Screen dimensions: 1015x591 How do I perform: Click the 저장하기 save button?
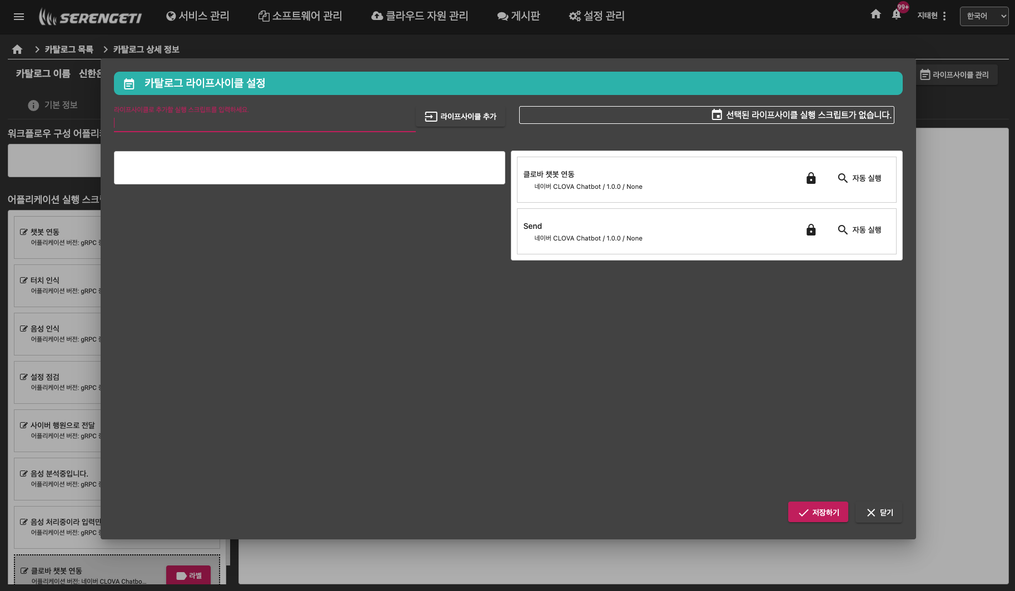[x=818, y=512]
